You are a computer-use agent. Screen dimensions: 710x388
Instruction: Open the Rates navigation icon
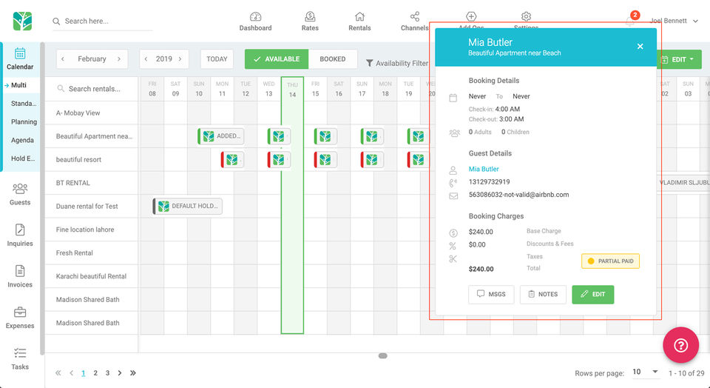pyautogui.click(x=310, y=17)
